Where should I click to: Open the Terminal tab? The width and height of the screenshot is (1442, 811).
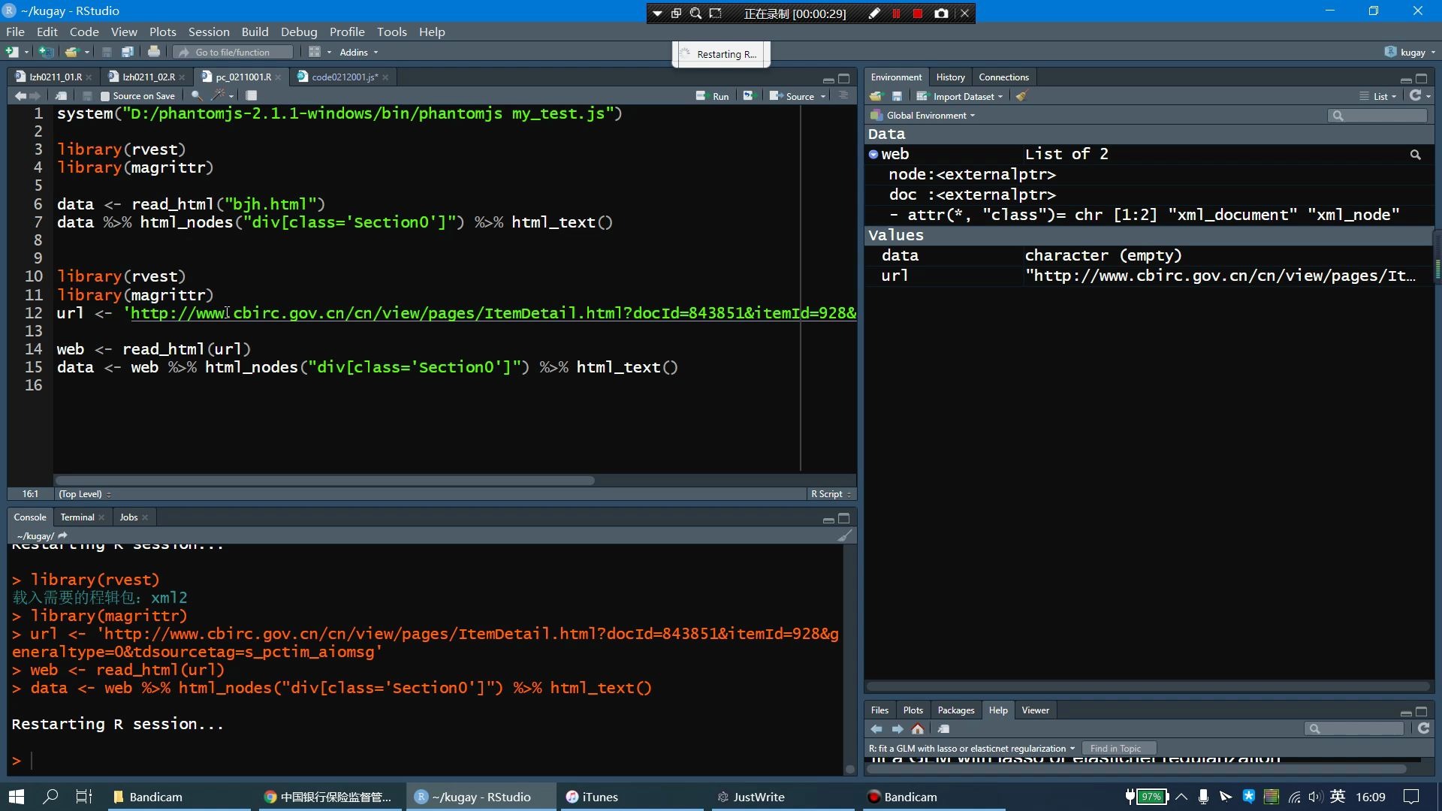[x=77, y=517]
